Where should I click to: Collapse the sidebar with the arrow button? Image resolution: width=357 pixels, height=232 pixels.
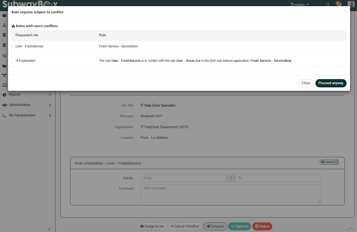pyautogui.click(x=49, y=229)
